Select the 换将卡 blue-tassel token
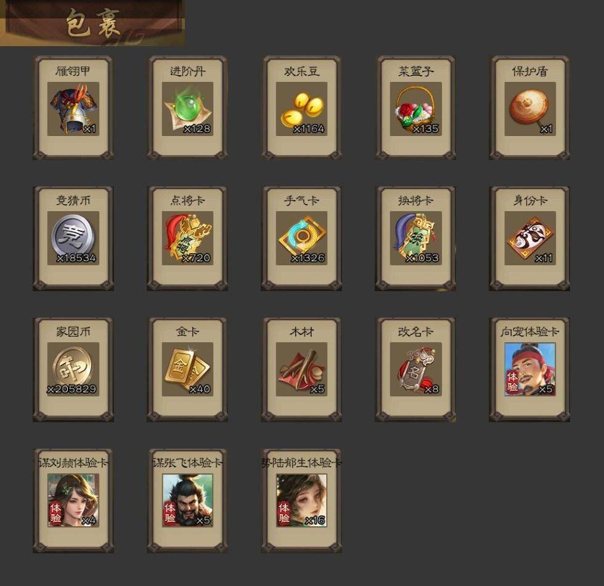 click(415, 238)
